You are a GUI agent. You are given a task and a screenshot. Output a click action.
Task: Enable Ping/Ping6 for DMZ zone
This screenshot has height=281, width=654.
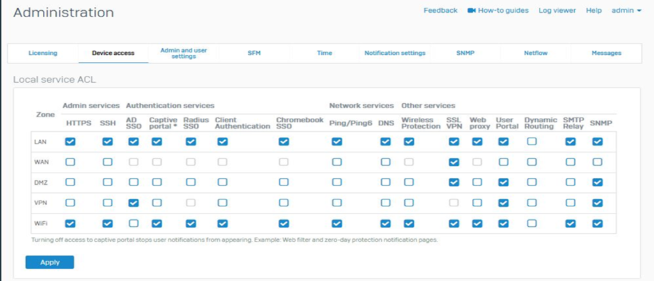coord(337,183)
